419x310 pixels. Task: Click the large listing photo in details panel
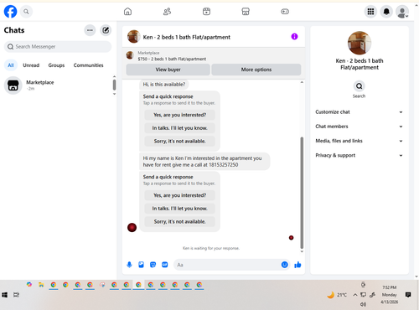pyautogui.click(x=360, y=43)
